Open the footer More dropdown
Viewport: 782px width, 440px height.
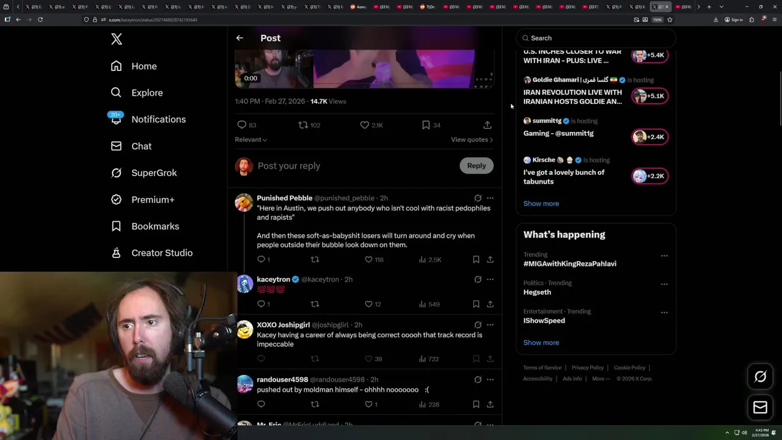pyautogui.click(x=601, y=378)
